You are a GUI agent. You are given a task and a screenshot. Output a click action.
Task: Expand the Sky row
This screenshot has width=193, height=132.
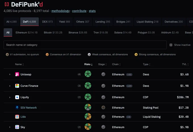click(10, 127)
